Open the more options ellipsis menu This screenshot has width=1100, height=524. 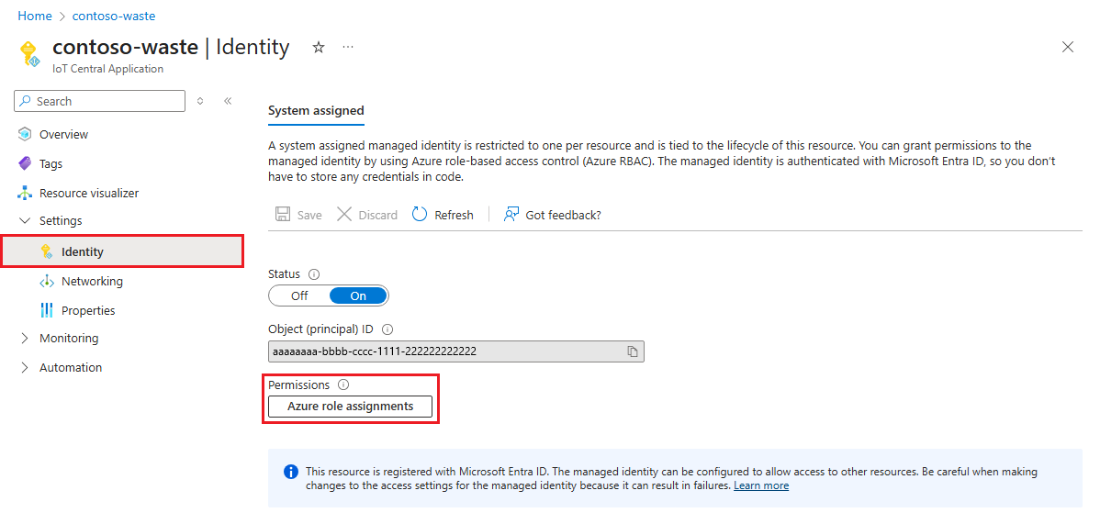coord(348,47)
